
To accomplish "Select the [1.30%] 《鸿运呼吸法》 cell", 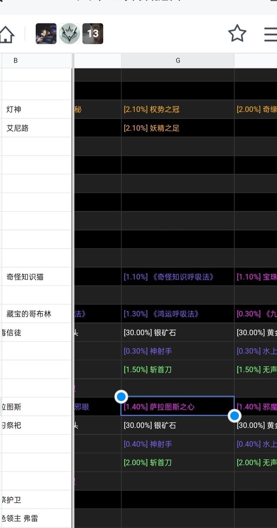I will click(x=178, y=314).
